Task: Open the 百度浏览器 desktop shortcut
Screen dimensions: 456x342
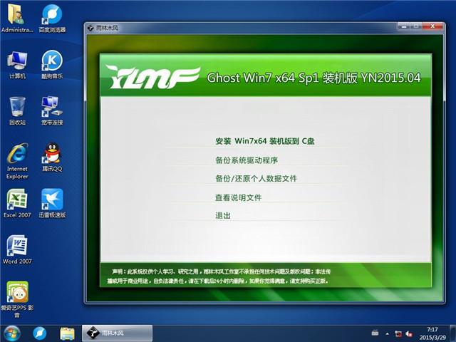Action: [52, 17]
